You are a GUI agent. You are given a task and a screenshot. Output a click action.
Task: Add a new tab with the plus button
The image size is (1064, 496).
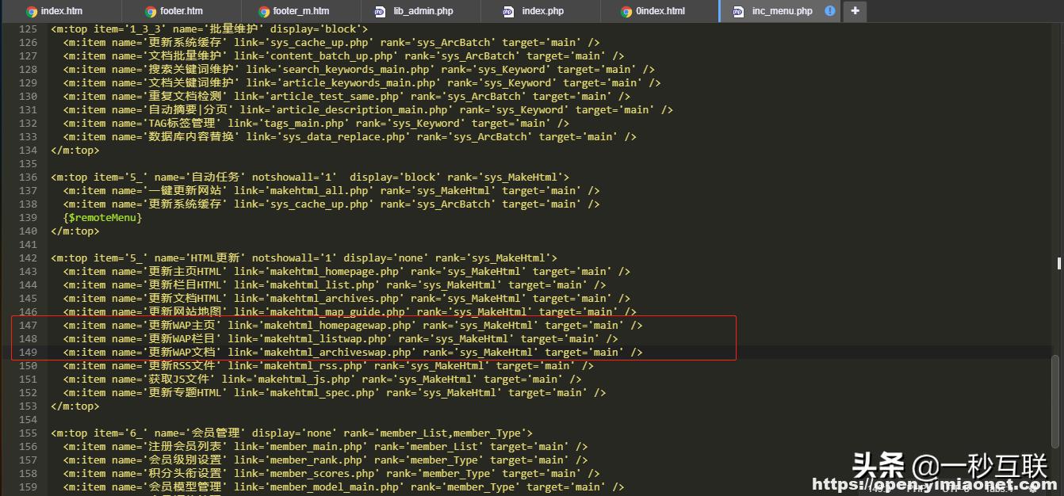pos(855,11)
